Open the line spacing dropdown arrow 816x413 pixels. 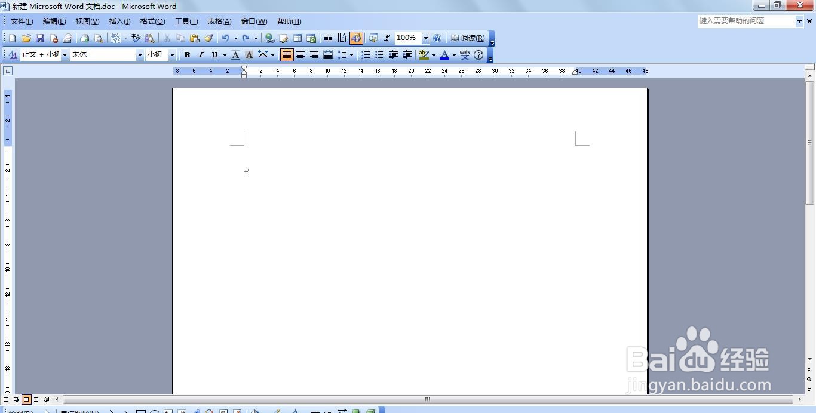point(351,55)
